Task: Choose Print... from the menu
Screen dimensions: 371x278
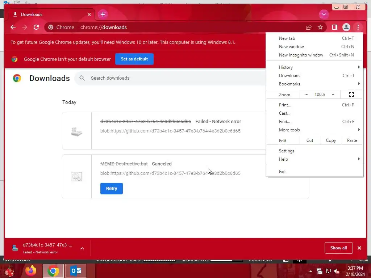Action: [x=314, y=105]
